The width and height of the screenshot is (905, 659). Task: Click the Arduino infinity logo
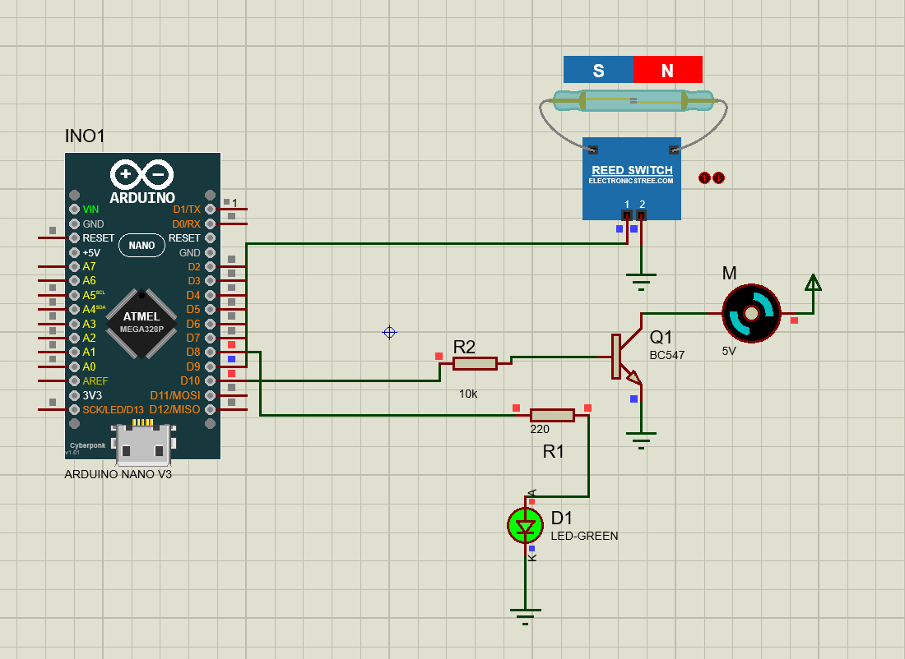(142, 174)
